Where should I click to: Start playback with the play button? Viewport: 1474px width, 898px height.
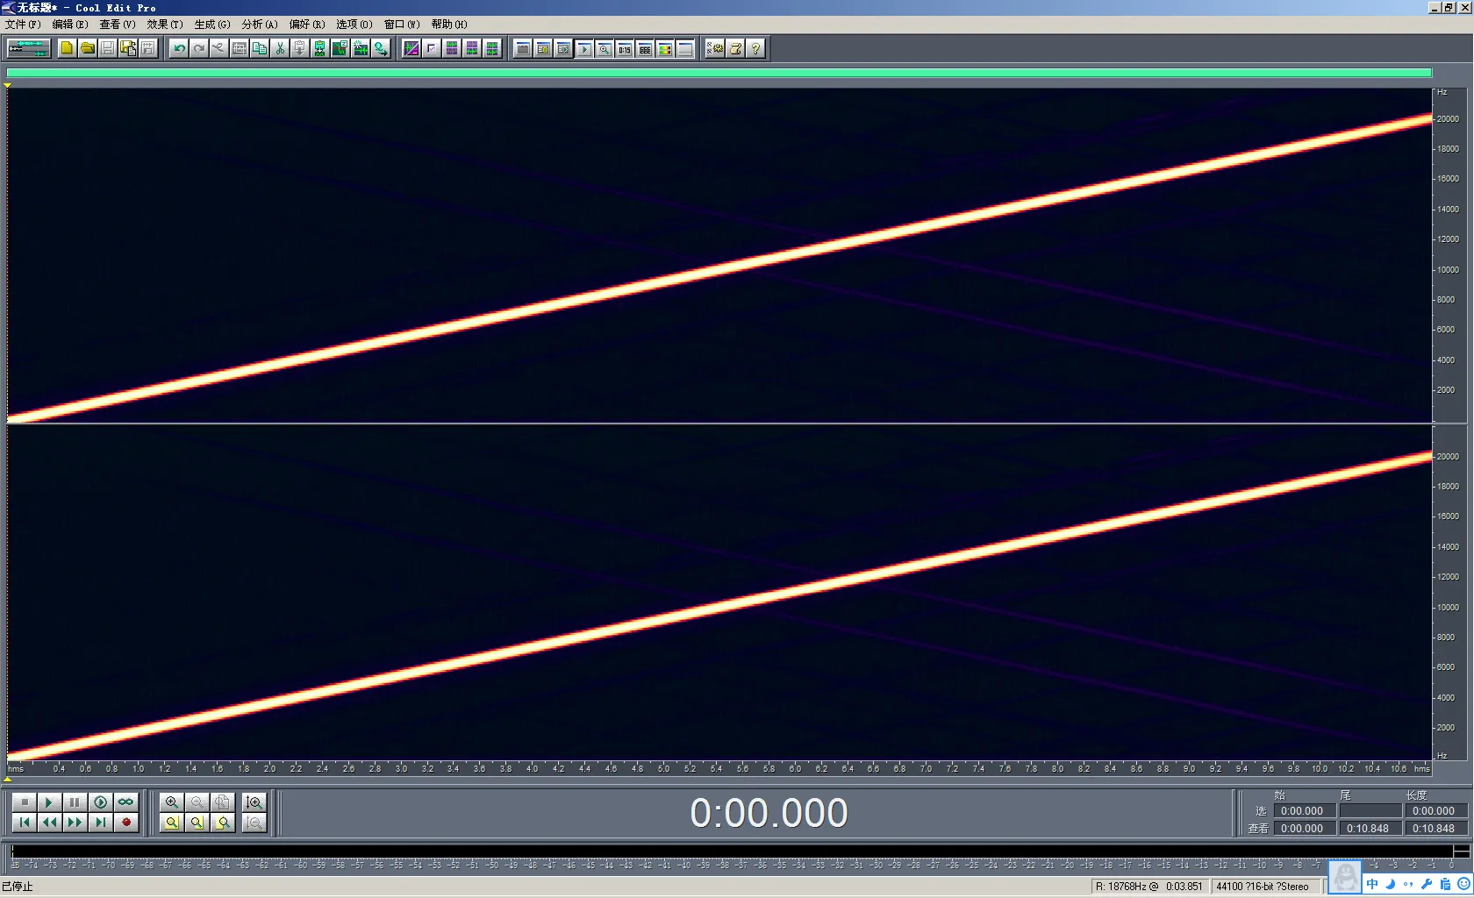(49, 802)
